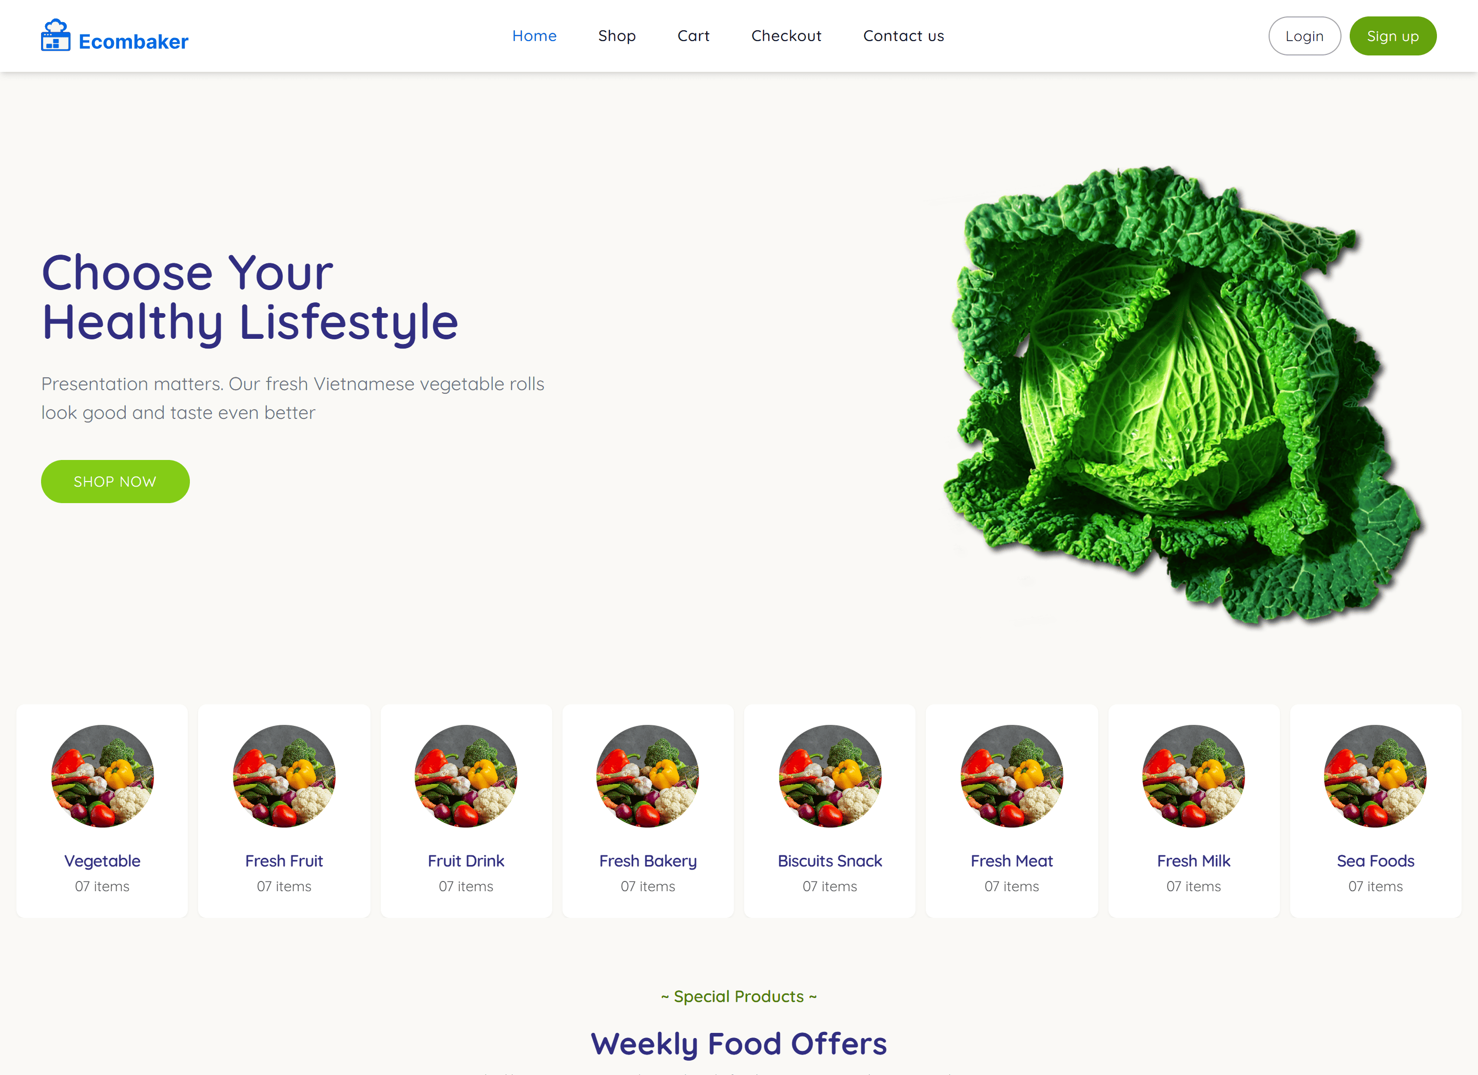The height and width of the screenshot is (1075, 1478).
Task: Click the green Sign up button
Action: point(1393,36)
